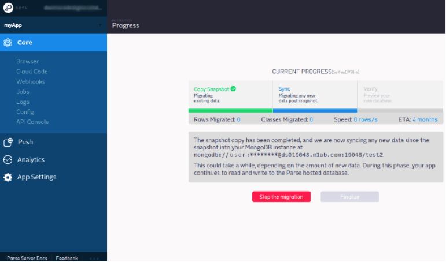Click the gray Verify progress bar
Image resolution: width=446 pixels, height=262 pixels.
point(400,111)
